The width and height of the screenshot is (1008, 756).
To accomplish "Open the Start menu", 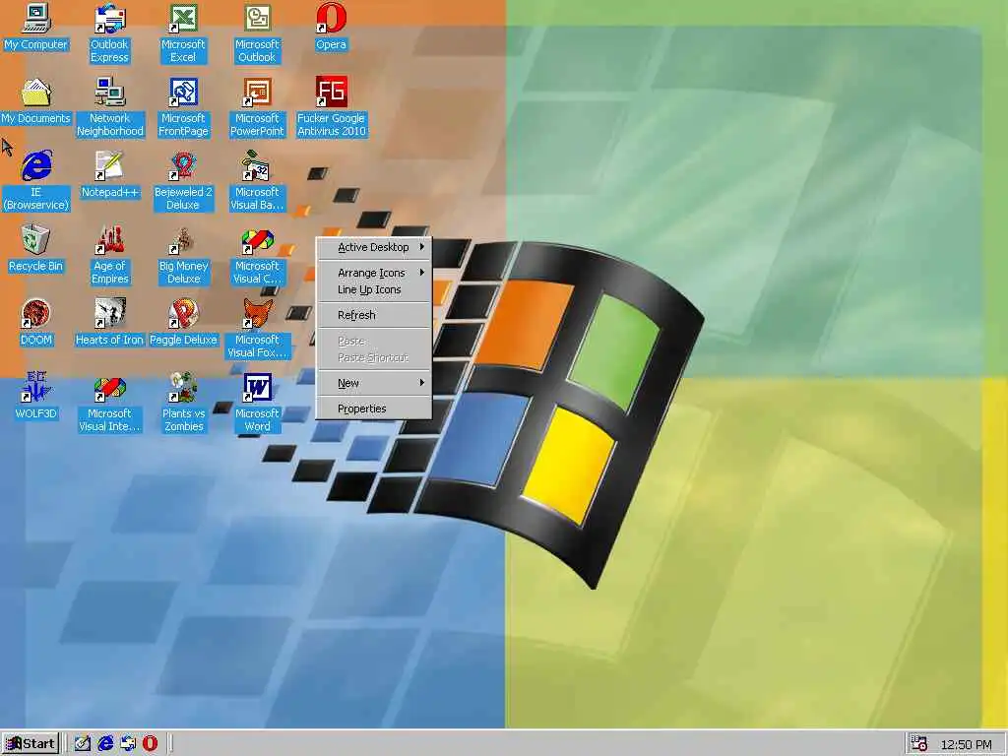I will click(x=31, y=744).
